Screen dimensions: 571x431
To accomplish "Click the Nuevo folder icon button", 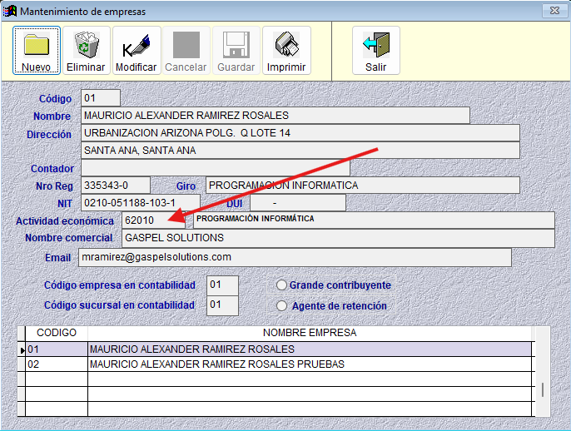I will click(x=37, y=45).
